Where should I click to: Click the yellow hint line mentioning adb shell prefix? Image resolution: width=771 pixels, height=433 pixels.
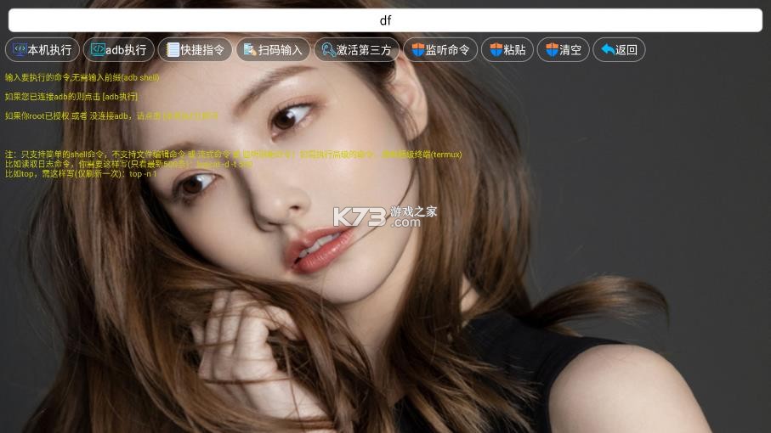point(82,77)
